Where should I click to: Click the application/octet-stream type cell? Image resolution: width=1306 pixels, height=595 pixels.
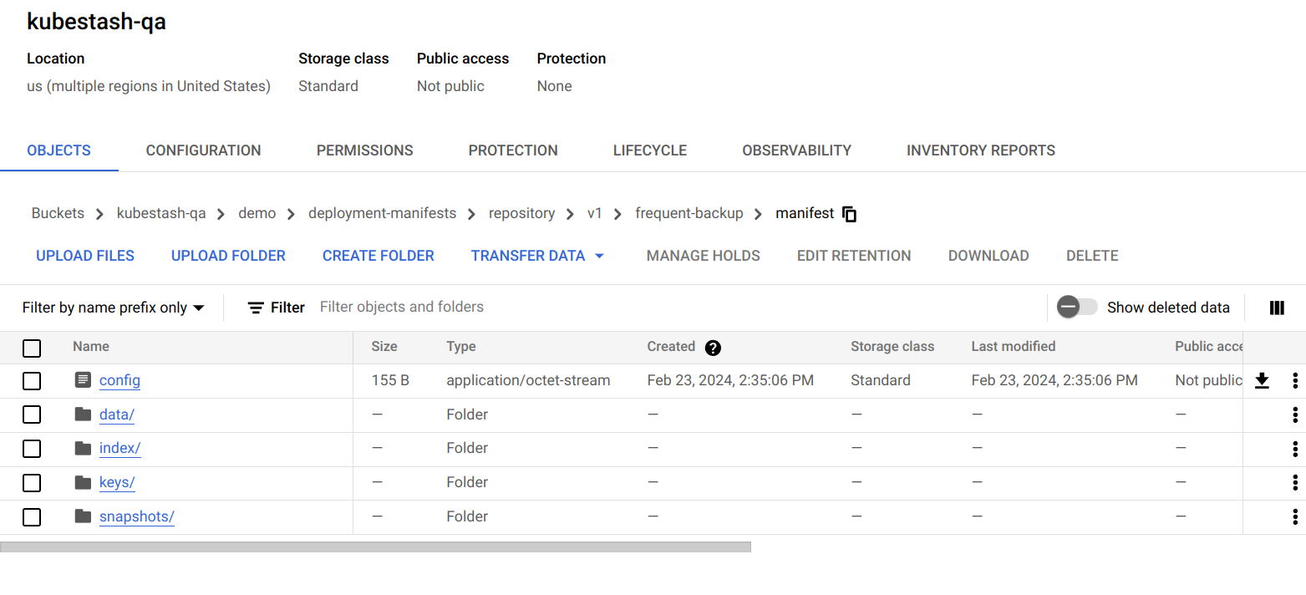coord(528,380)
